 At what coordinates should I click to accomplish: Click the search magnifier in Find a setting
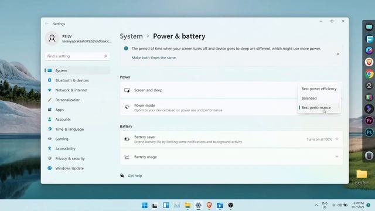(x=105, y=56)
